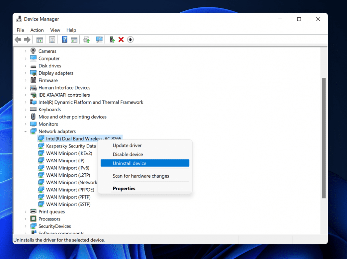The image size is (347, 259).
Task: Collapse the Network adapters category
Action: 26,131
